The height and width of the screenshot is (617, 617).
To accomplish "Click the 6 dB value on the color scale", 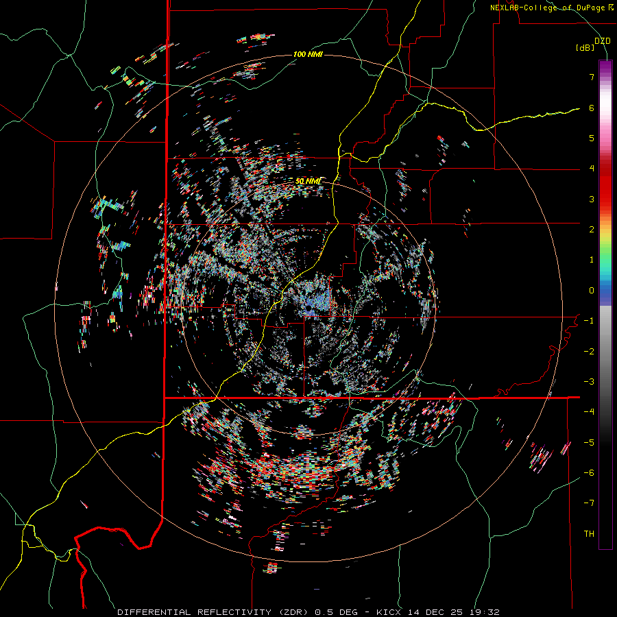I will tap(592, 108).
